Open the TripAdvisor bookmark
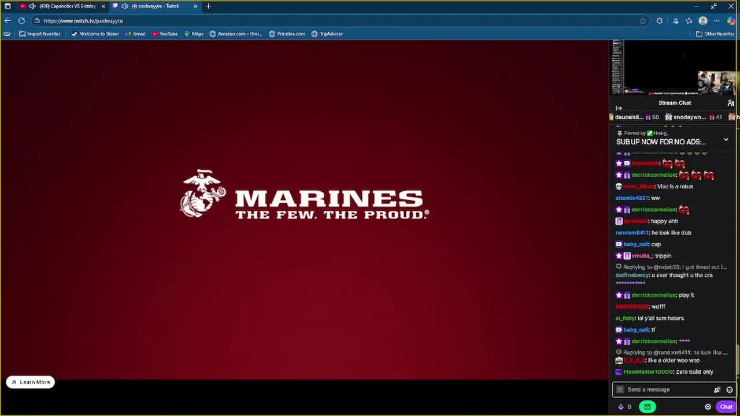This screenshot has width=740, height=416. (x=327, y=34)
